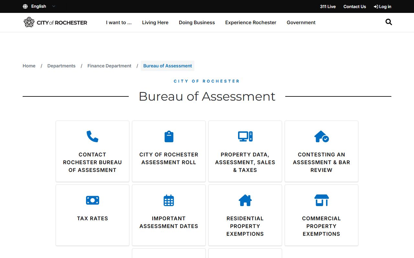Go to Finance Department breadcrumb
The height and width of the screenshot is (258, 414).
[x=109, y=66]
